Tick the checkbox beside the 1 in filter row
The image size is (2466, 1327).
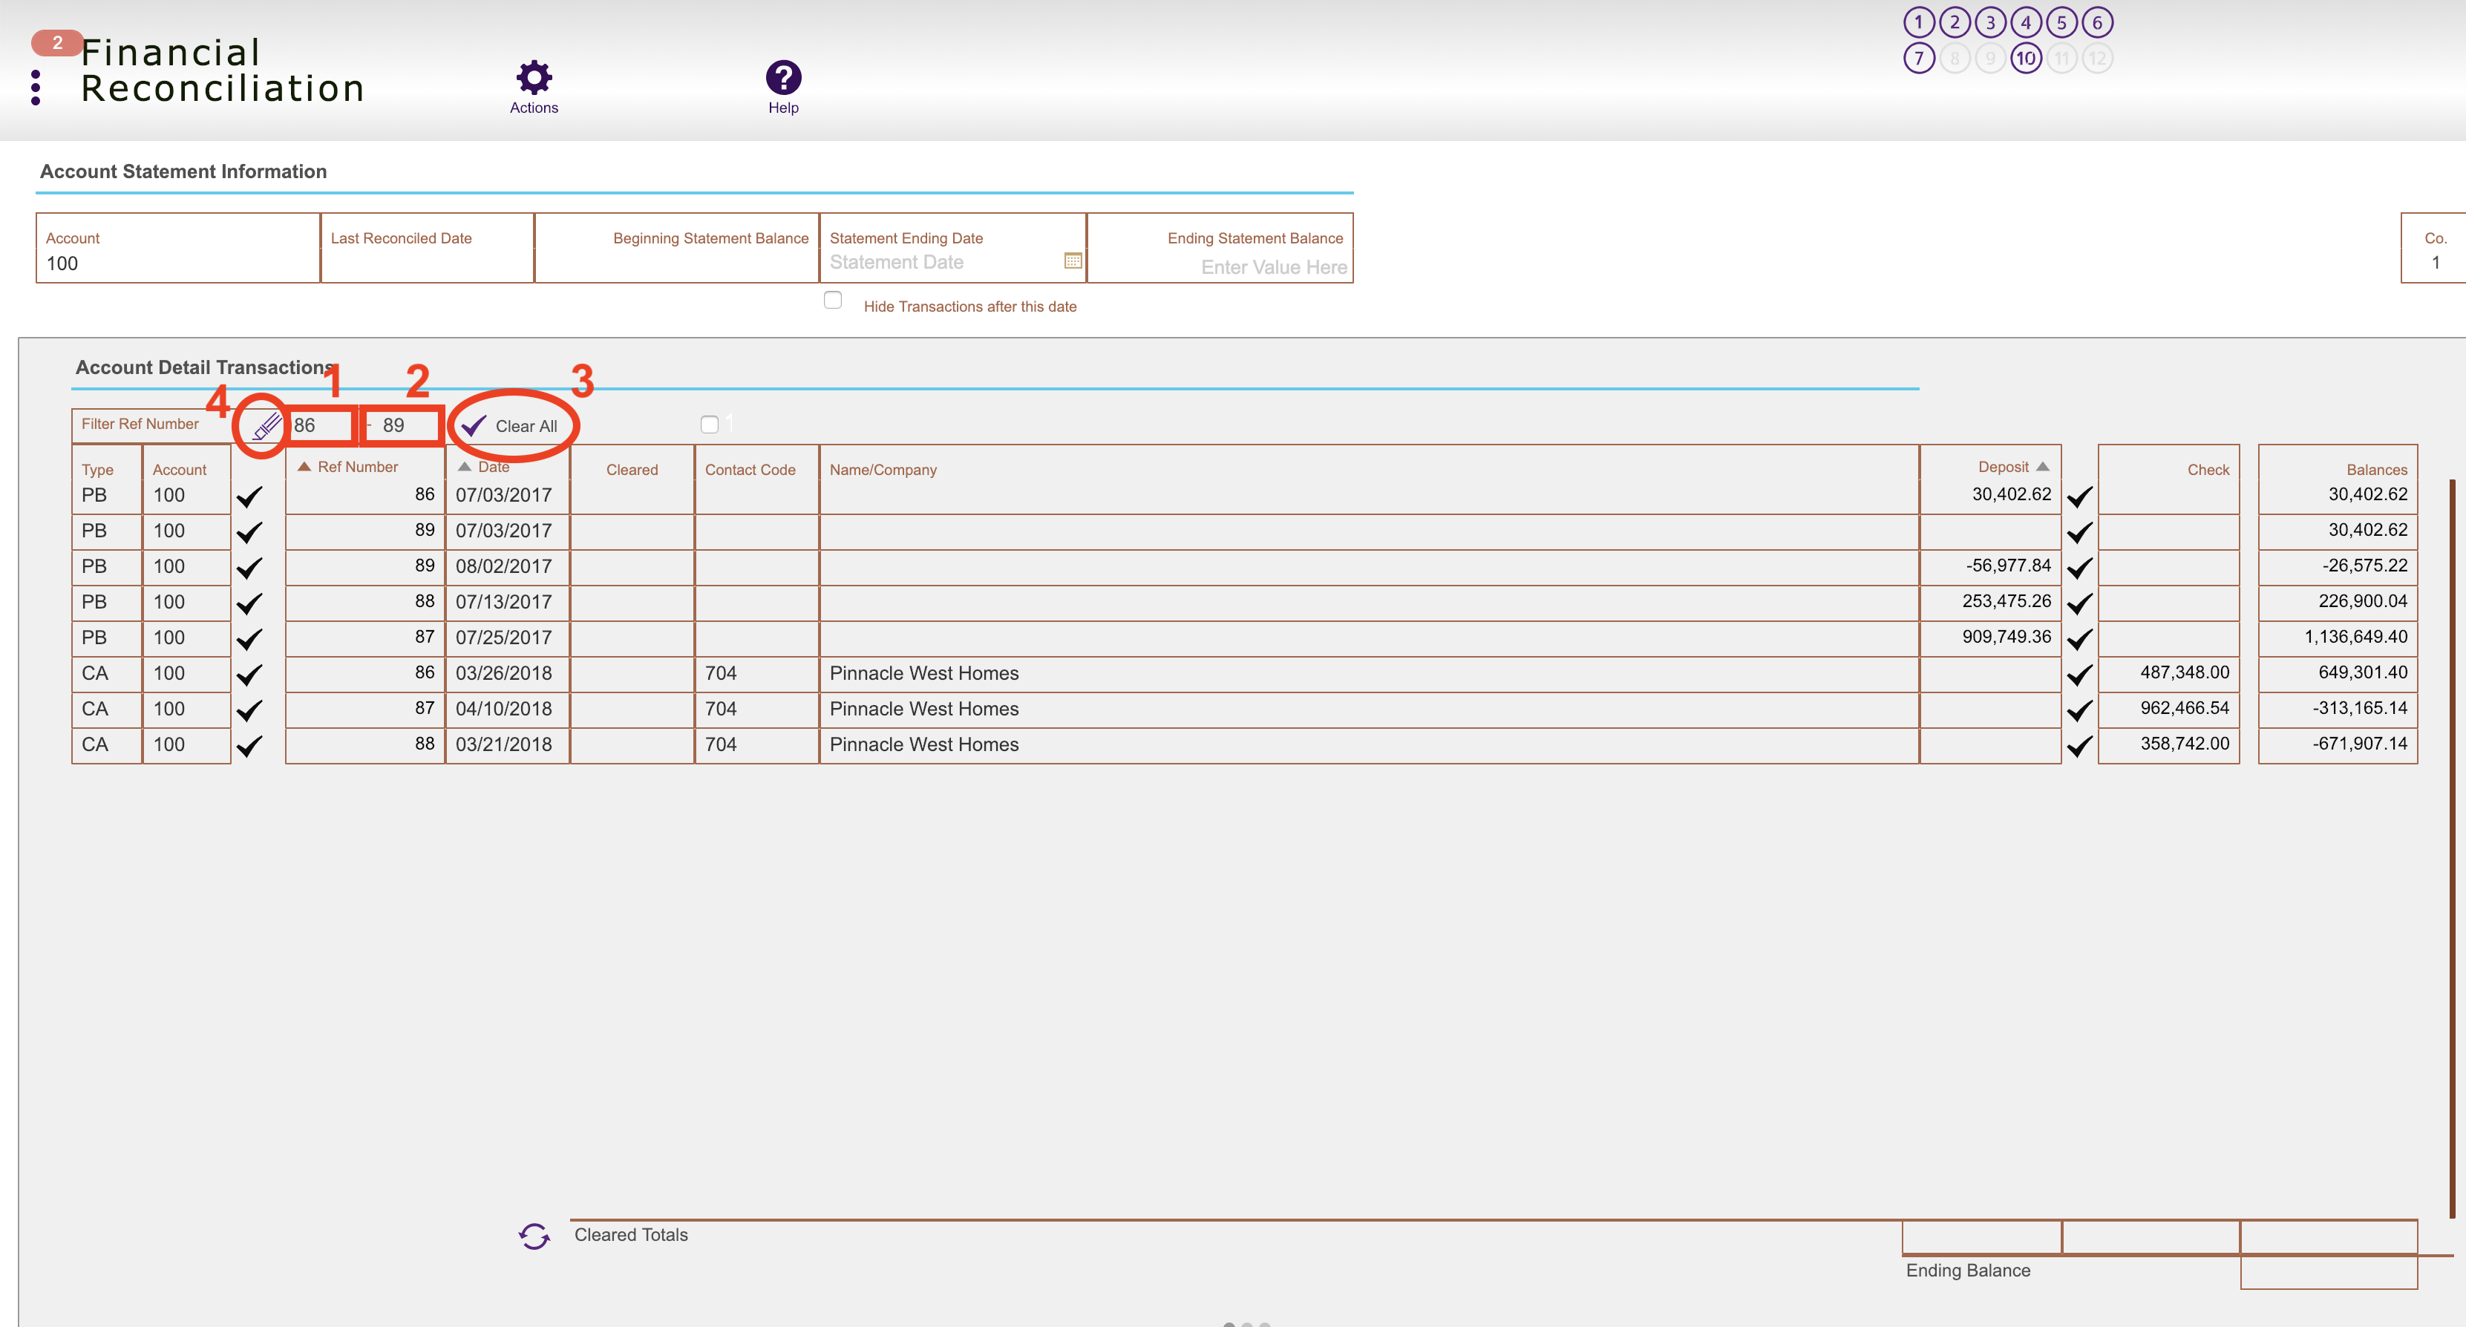[x=710, y=424]
